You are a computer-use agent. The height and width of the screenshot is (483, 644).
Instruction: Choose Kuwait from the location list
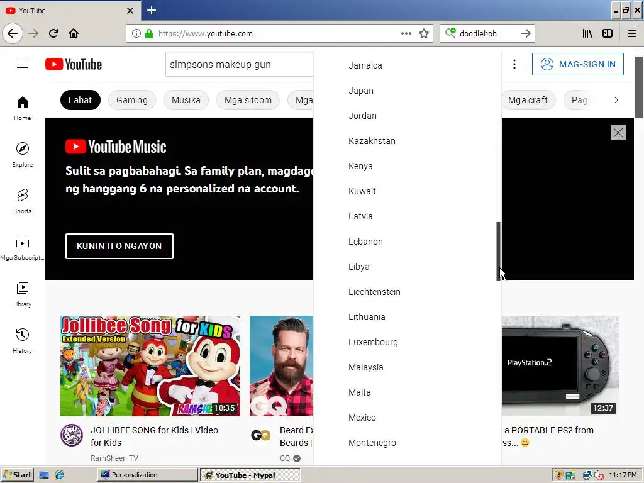coord(408,191)
